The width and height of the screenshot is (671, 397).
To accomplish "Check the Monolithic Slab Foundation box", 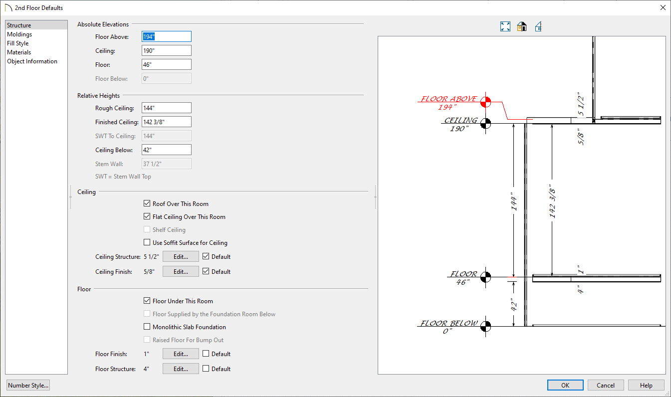I will point(147,327).
